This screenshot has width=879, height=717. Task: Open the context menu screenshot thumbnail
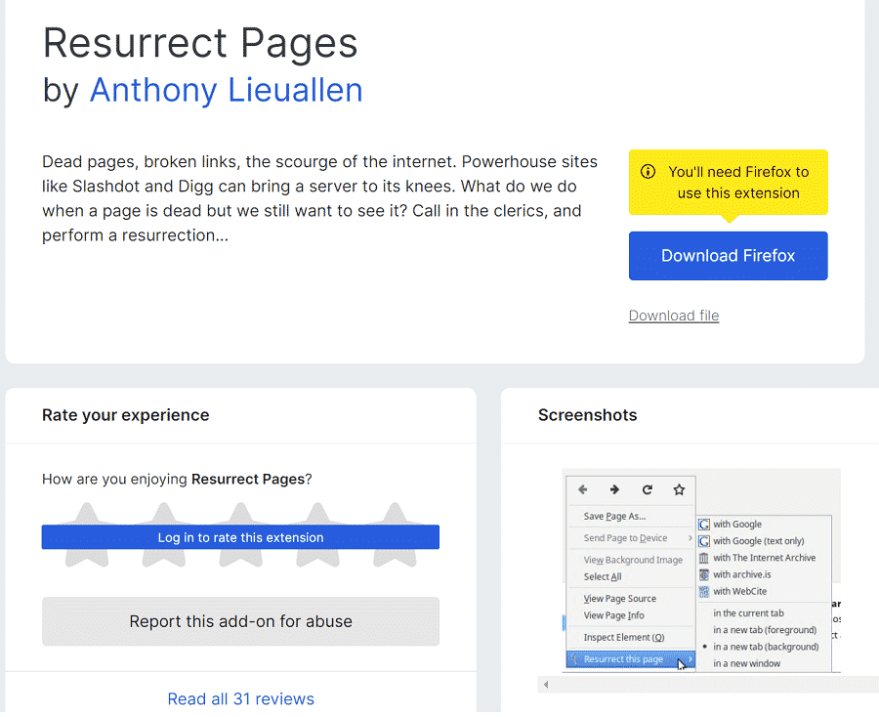700,570
